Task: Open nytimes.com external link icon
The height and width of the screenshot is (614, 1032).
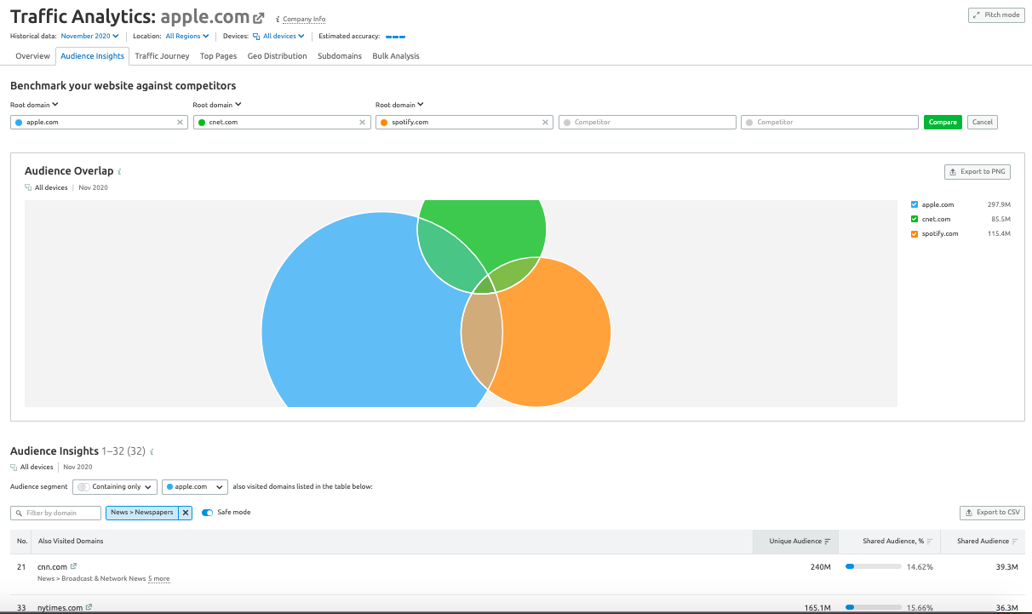Action: (x=89, y=607)
